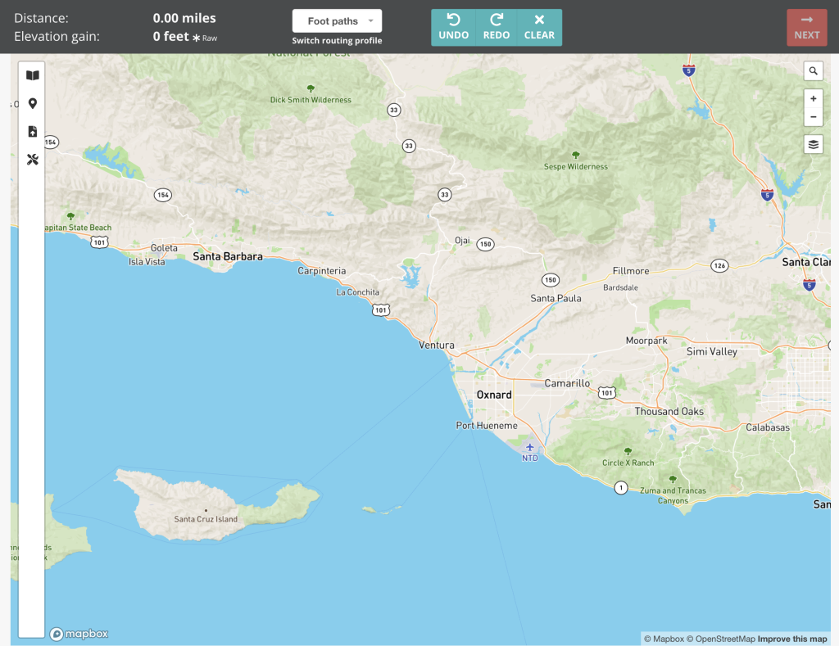Click the Elevation gain Raw indicator
The width and height of the screenshot is (839, 646).
click(205, 38)
